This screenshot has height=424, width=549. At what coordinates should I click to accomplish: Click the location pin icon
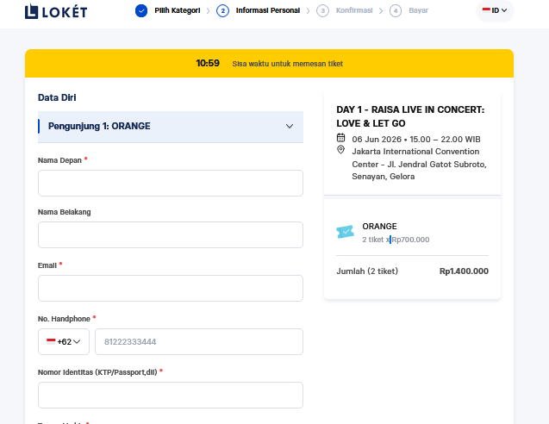coord(340,150)
